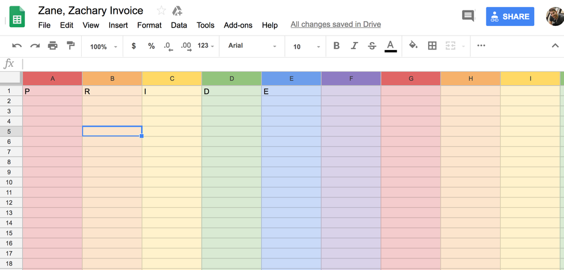Toggle Bold formatting
This screenshot has width=564, height=270.
[337, 46]
